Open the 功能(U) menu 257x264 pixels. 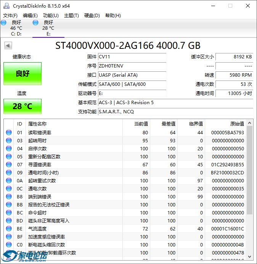pos(51,16)
